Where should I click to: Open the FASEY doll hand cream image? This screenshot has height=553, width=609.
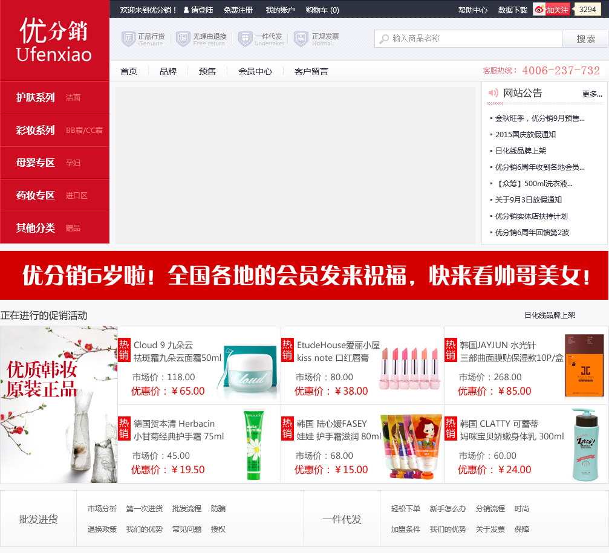(412, 447)
